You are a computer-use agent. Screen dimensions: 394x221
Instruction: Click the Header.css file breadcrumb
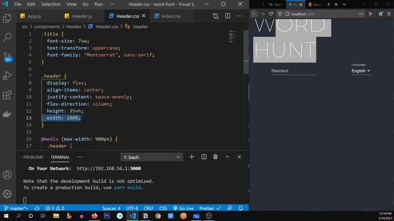[107, 26]
